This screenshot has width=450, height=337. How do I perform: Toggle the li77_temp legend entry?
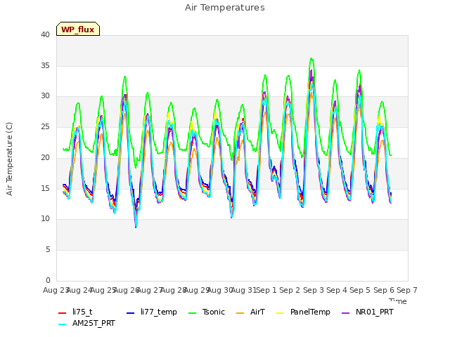[x=152, y=312]
